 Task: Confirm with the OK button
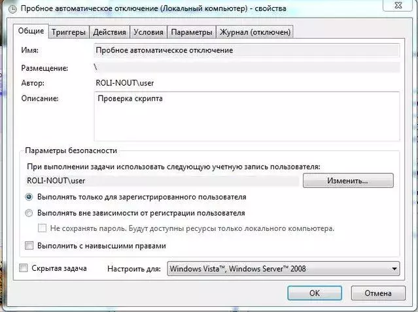pos(315,293)
